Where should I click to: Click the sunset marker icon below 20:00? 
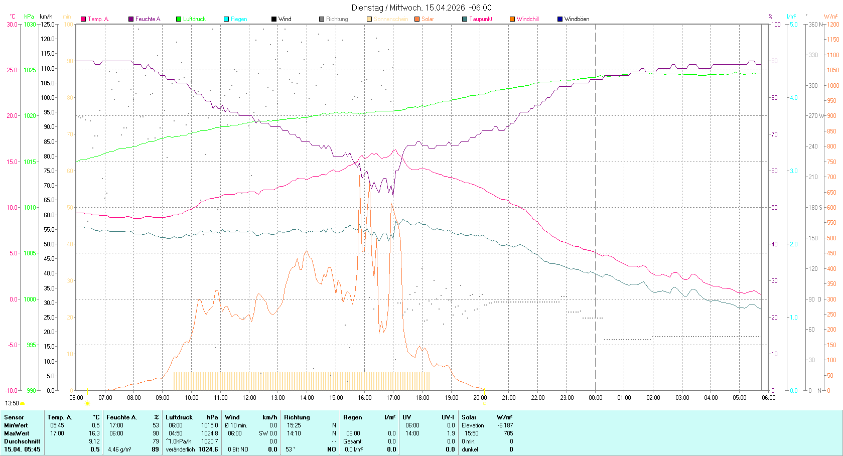[x=485, y=403]
